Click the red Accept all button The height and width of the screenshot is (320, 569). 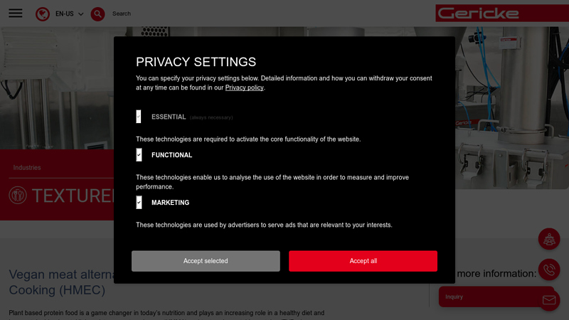point(363,261)
